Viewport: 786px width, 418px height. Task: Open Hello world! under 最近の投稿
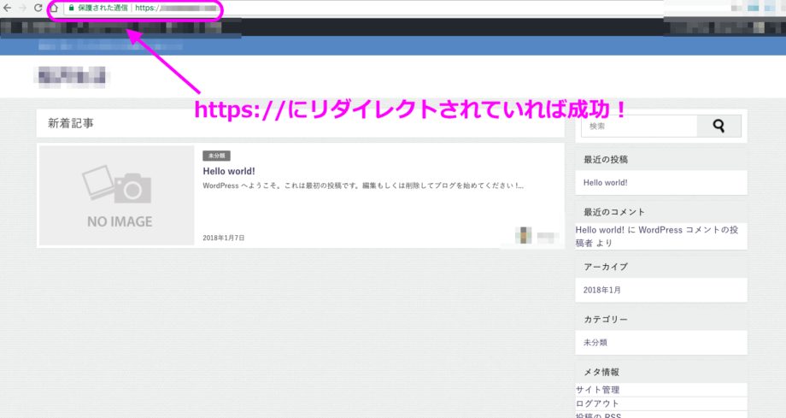[x=605, y=182]
